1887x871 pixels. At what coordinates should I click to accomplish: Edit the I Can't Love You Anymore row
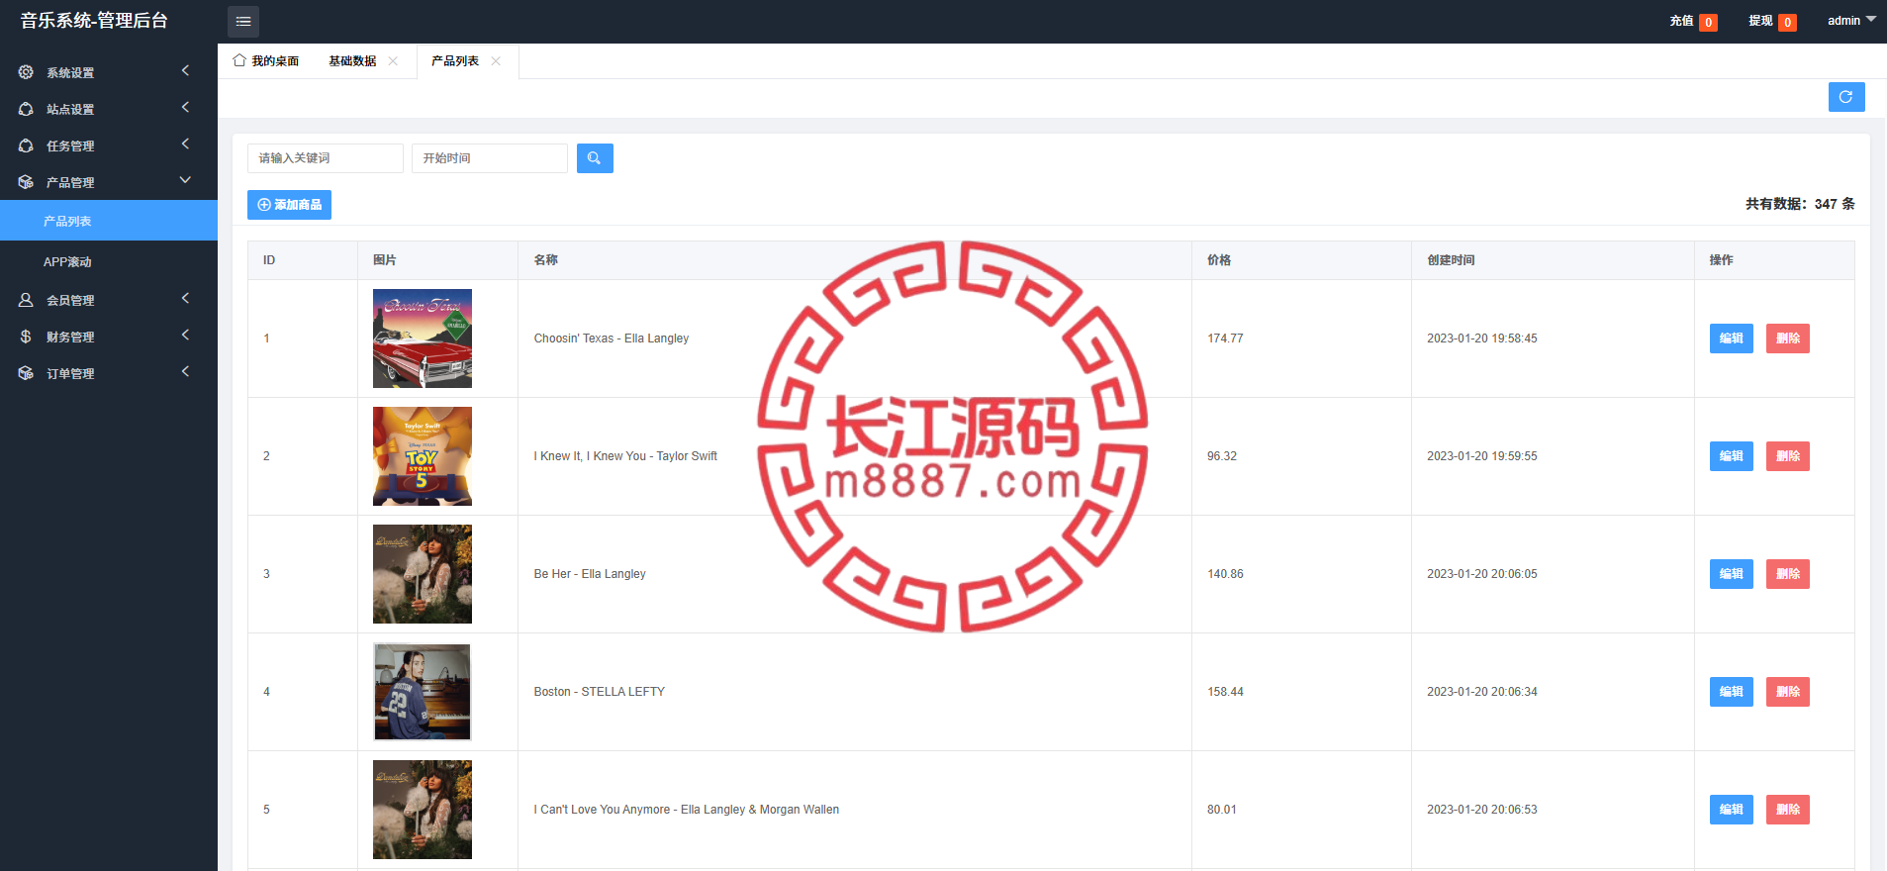[x=1731, y=810]
